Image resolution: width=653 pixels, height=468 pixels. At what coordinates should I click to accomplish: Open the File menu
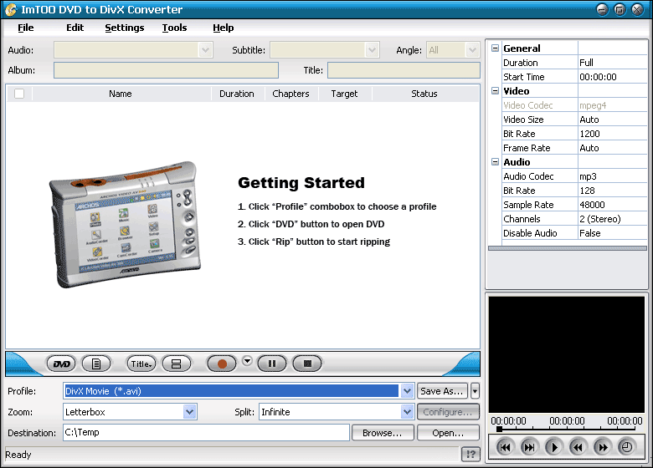26,28
